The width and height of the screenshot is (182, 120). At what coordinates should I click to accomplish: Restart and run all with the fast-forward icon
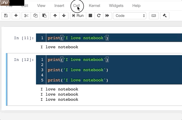click(x=107, y=16)
